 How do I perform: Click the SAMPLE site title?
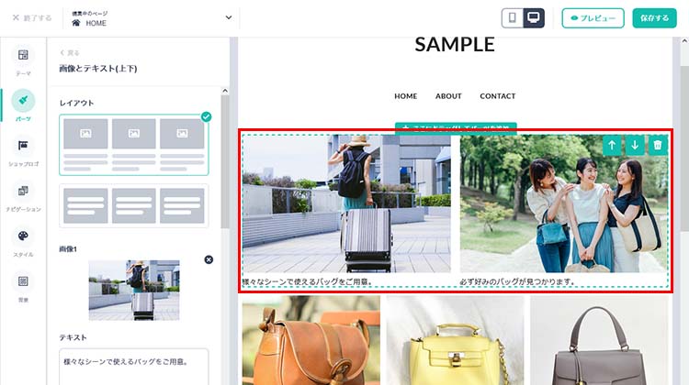(455, 44)
